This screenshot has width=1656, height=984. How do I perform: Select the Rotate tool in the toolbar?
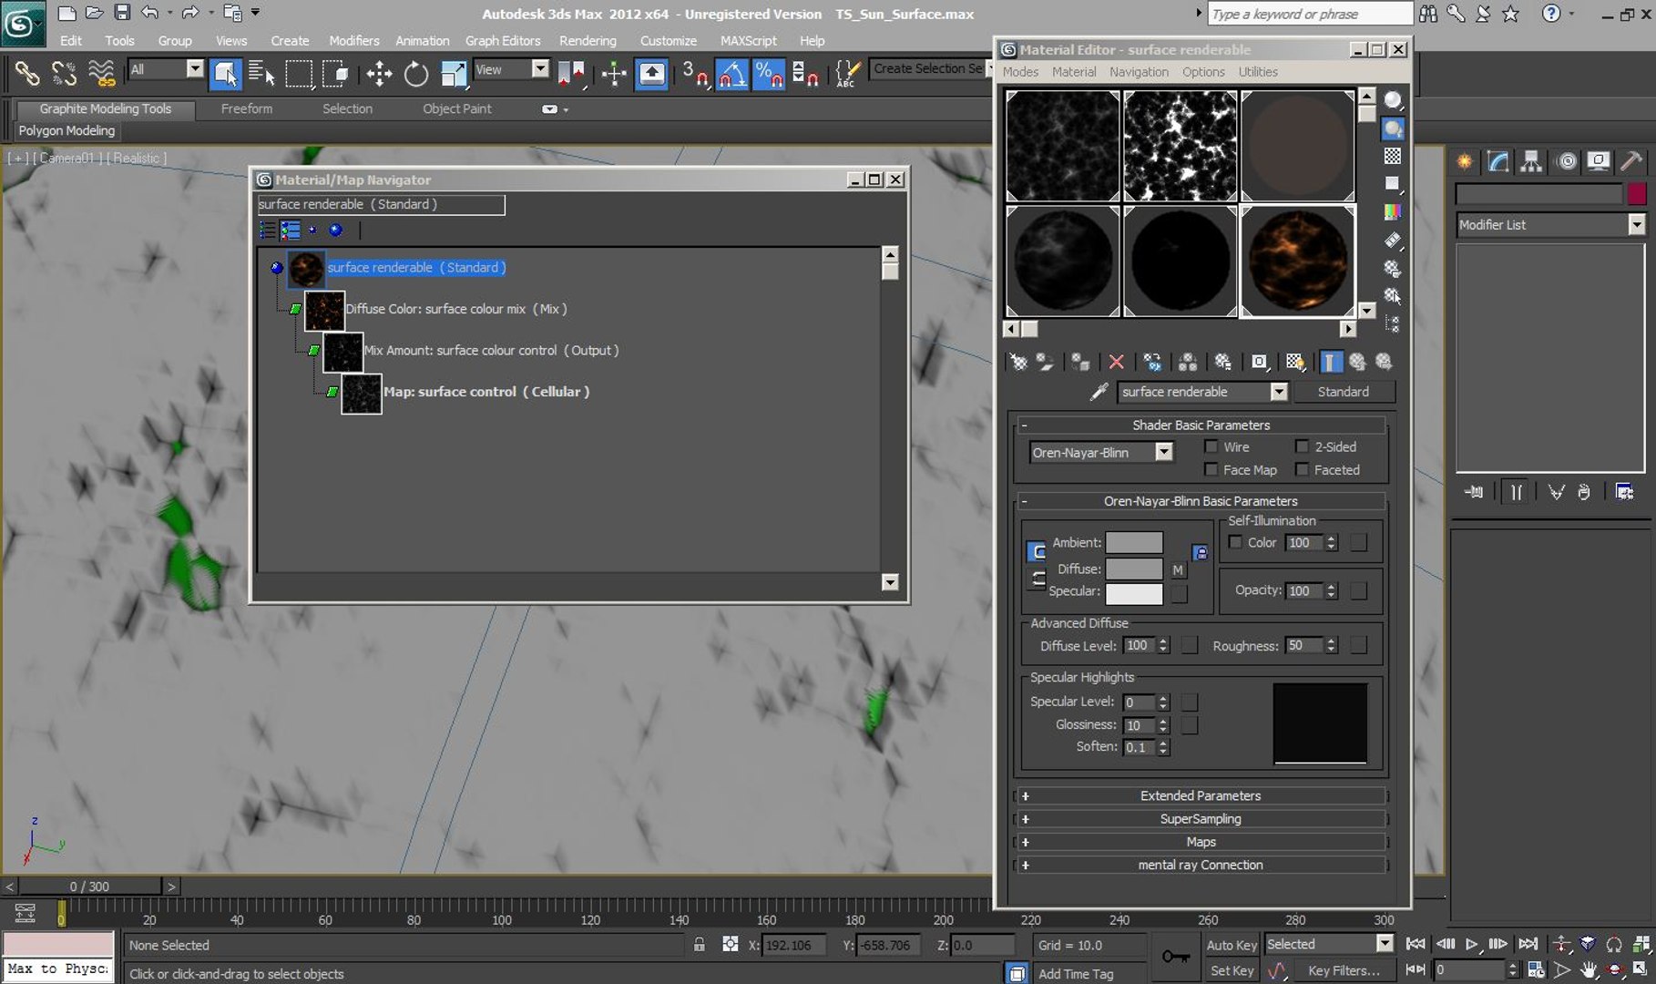(416, 74)
